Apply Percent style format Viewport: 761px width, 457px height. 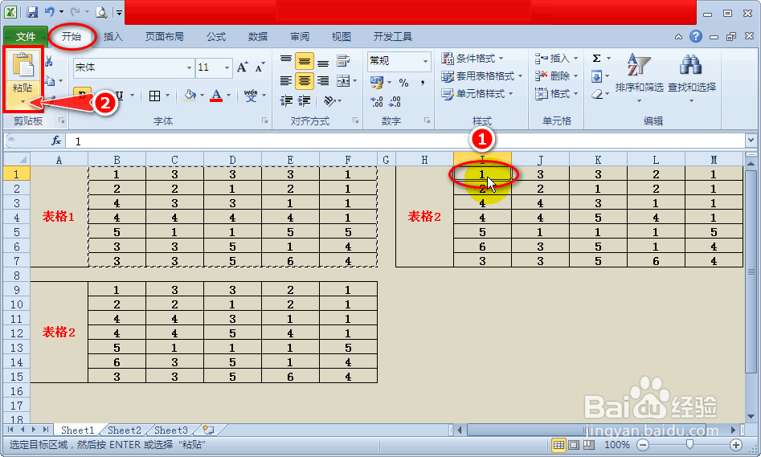[x=403, y=83]
